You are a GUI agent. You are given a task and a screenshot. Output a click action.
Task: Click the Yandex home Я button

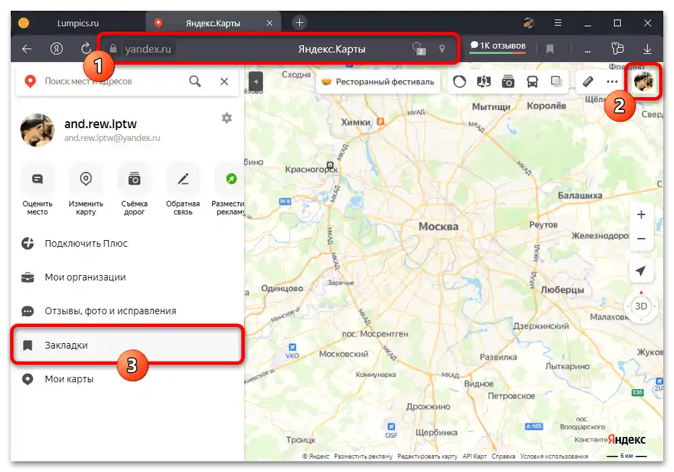57,49
